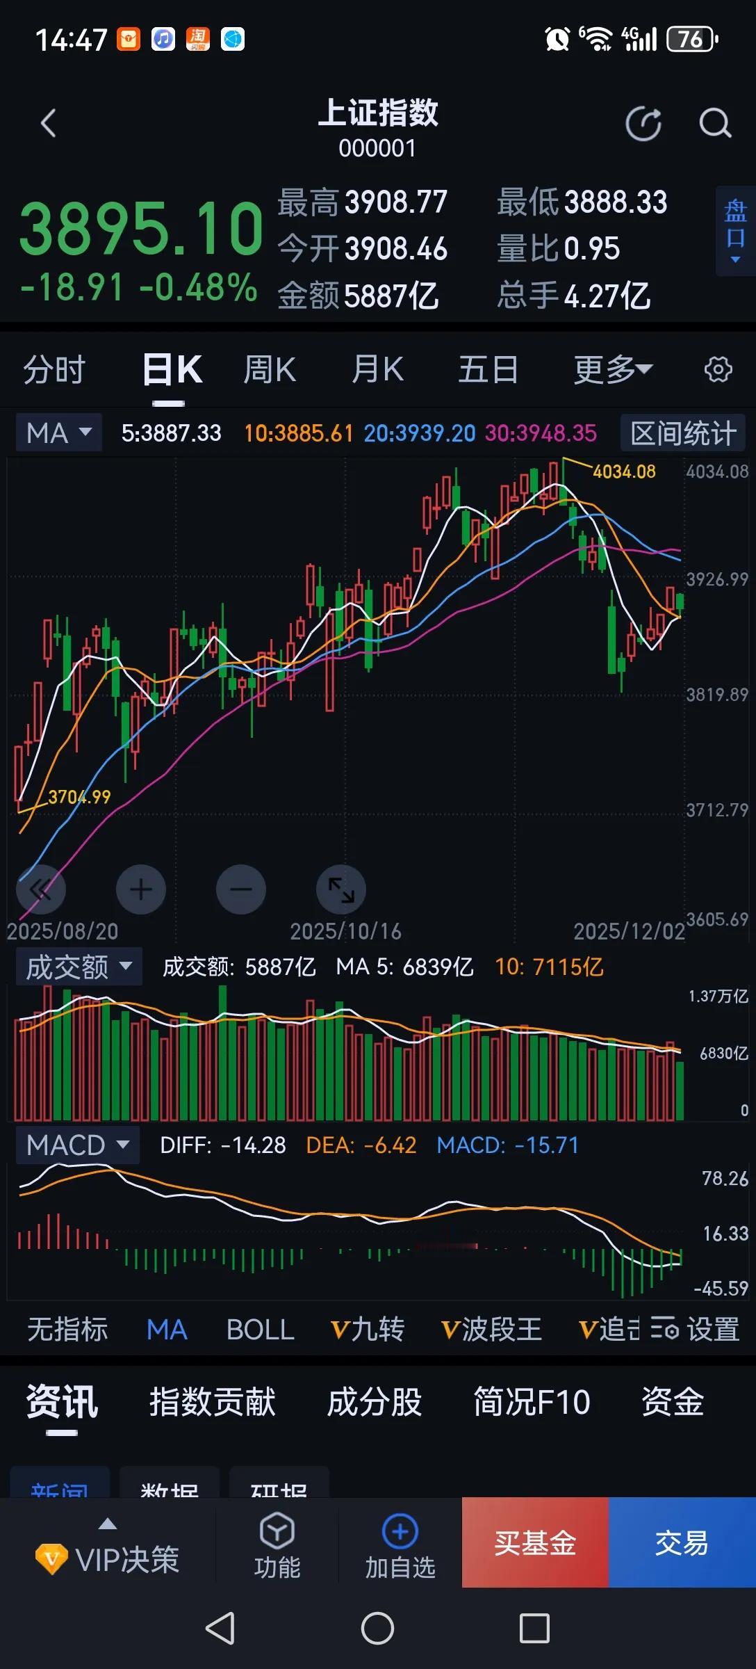Open the 指数贡献 tab
The width and height of the screenshot is (756, 1669).
coord(213,1401)
